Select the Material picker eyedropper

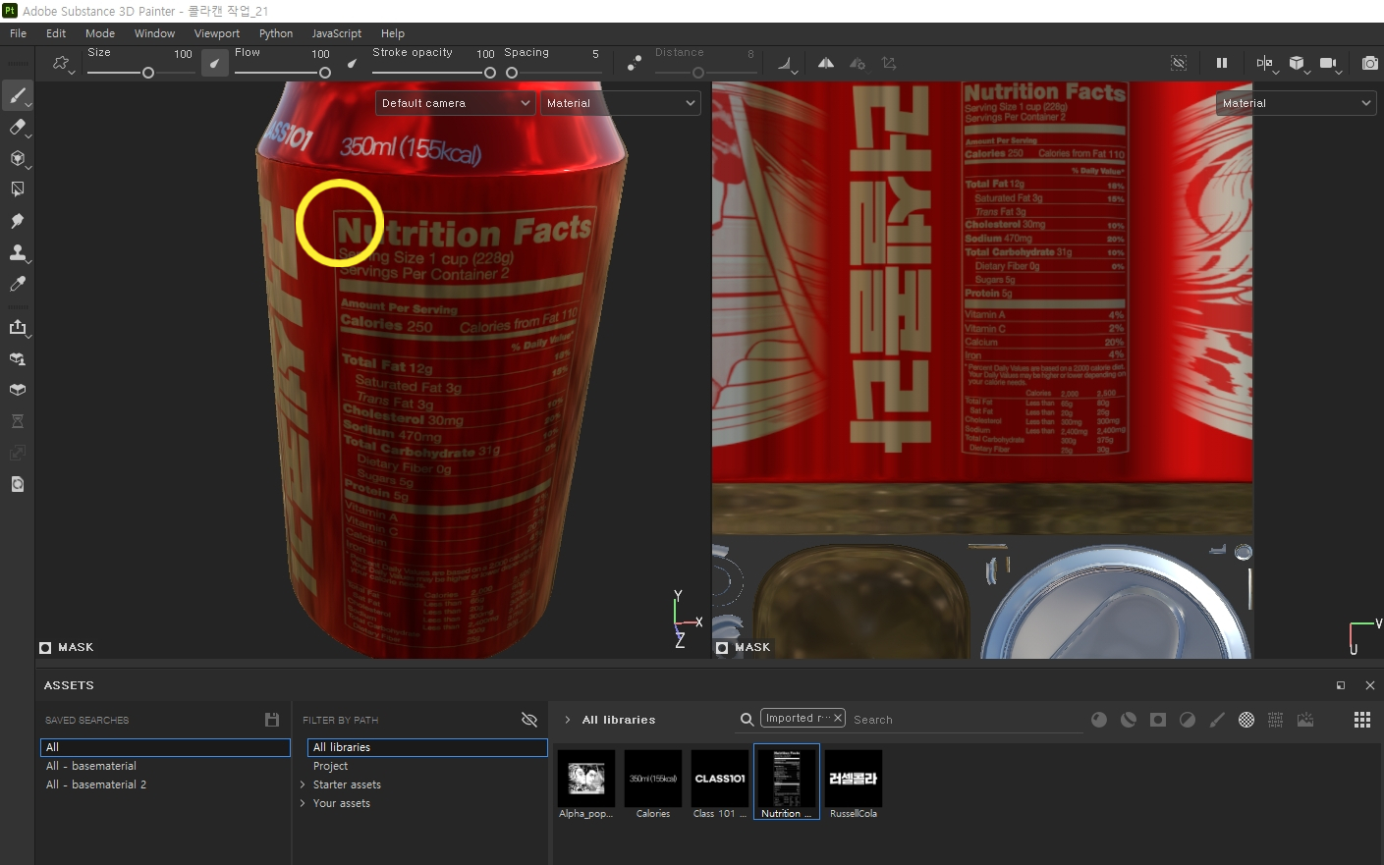(17, 284)
